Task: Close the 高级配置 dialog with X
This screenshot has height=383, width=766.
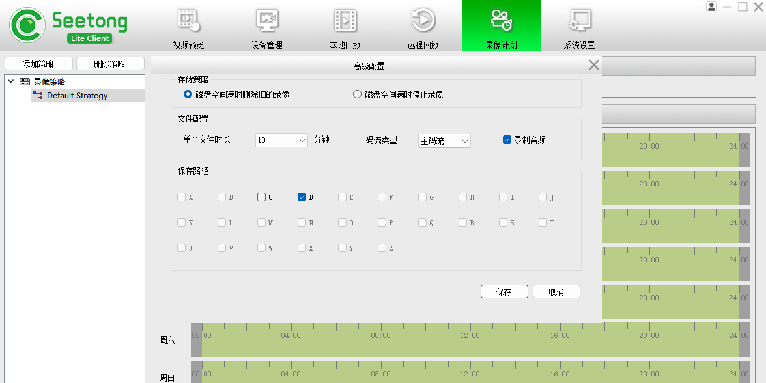Action: click(x=593, y=65)
